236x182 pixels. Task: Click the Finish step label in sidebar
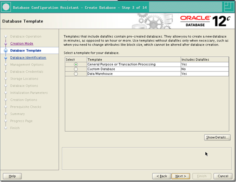click(15, 128)
